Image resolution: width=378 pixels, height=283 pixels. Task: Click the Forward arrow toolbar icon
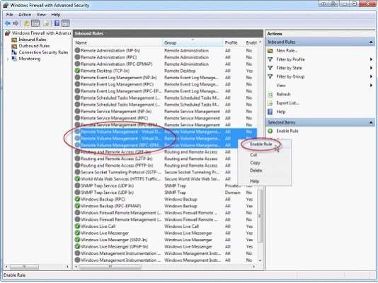[16, 23]
